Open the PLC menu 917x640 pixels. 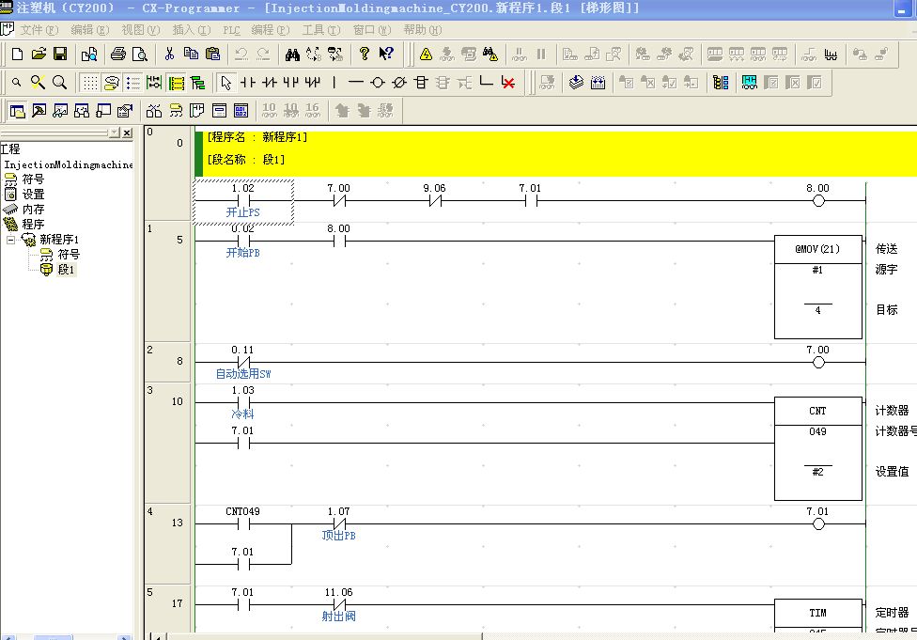[230, 30]
